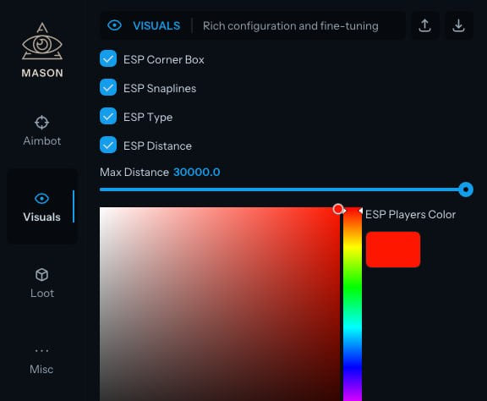Toggle the ESP Type checkbox
The image size is (487, 401).
pos(108,116)
